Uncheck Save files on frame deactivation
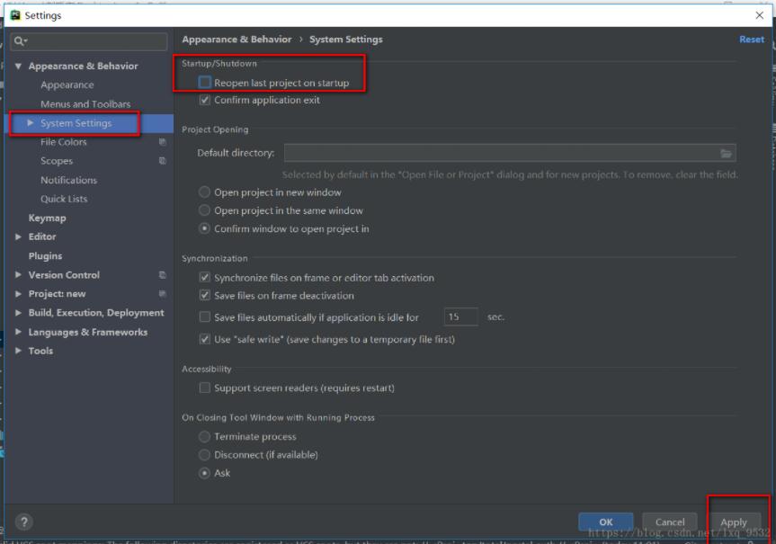The image size is (776, 544). (204, 296)
